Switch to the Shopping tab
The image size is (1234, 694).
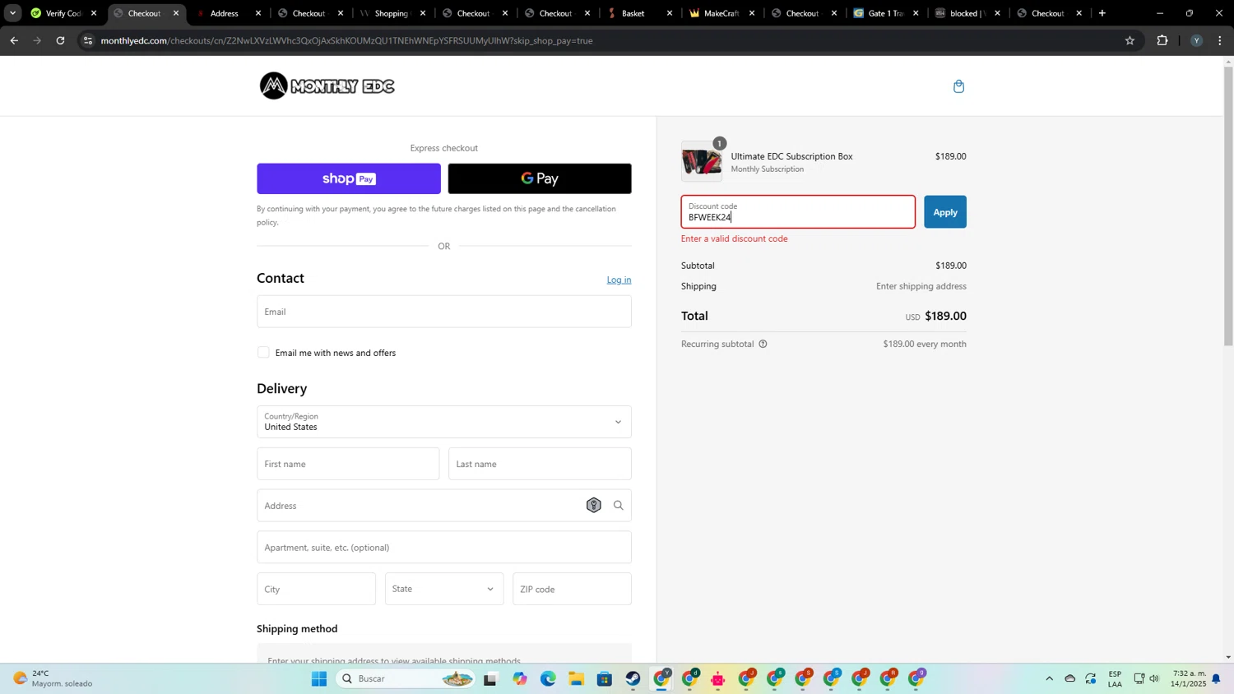point(391,13)
